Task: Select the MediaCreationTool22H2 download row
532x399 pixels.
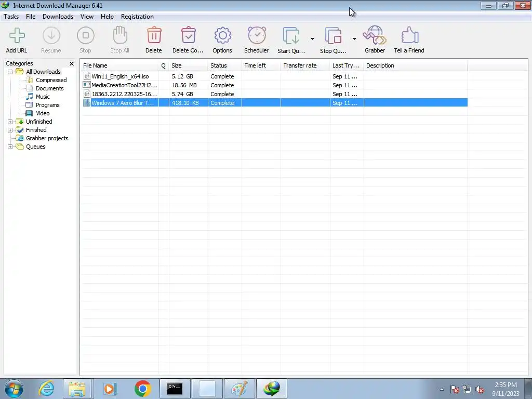Action: click(x=275, y=85)
